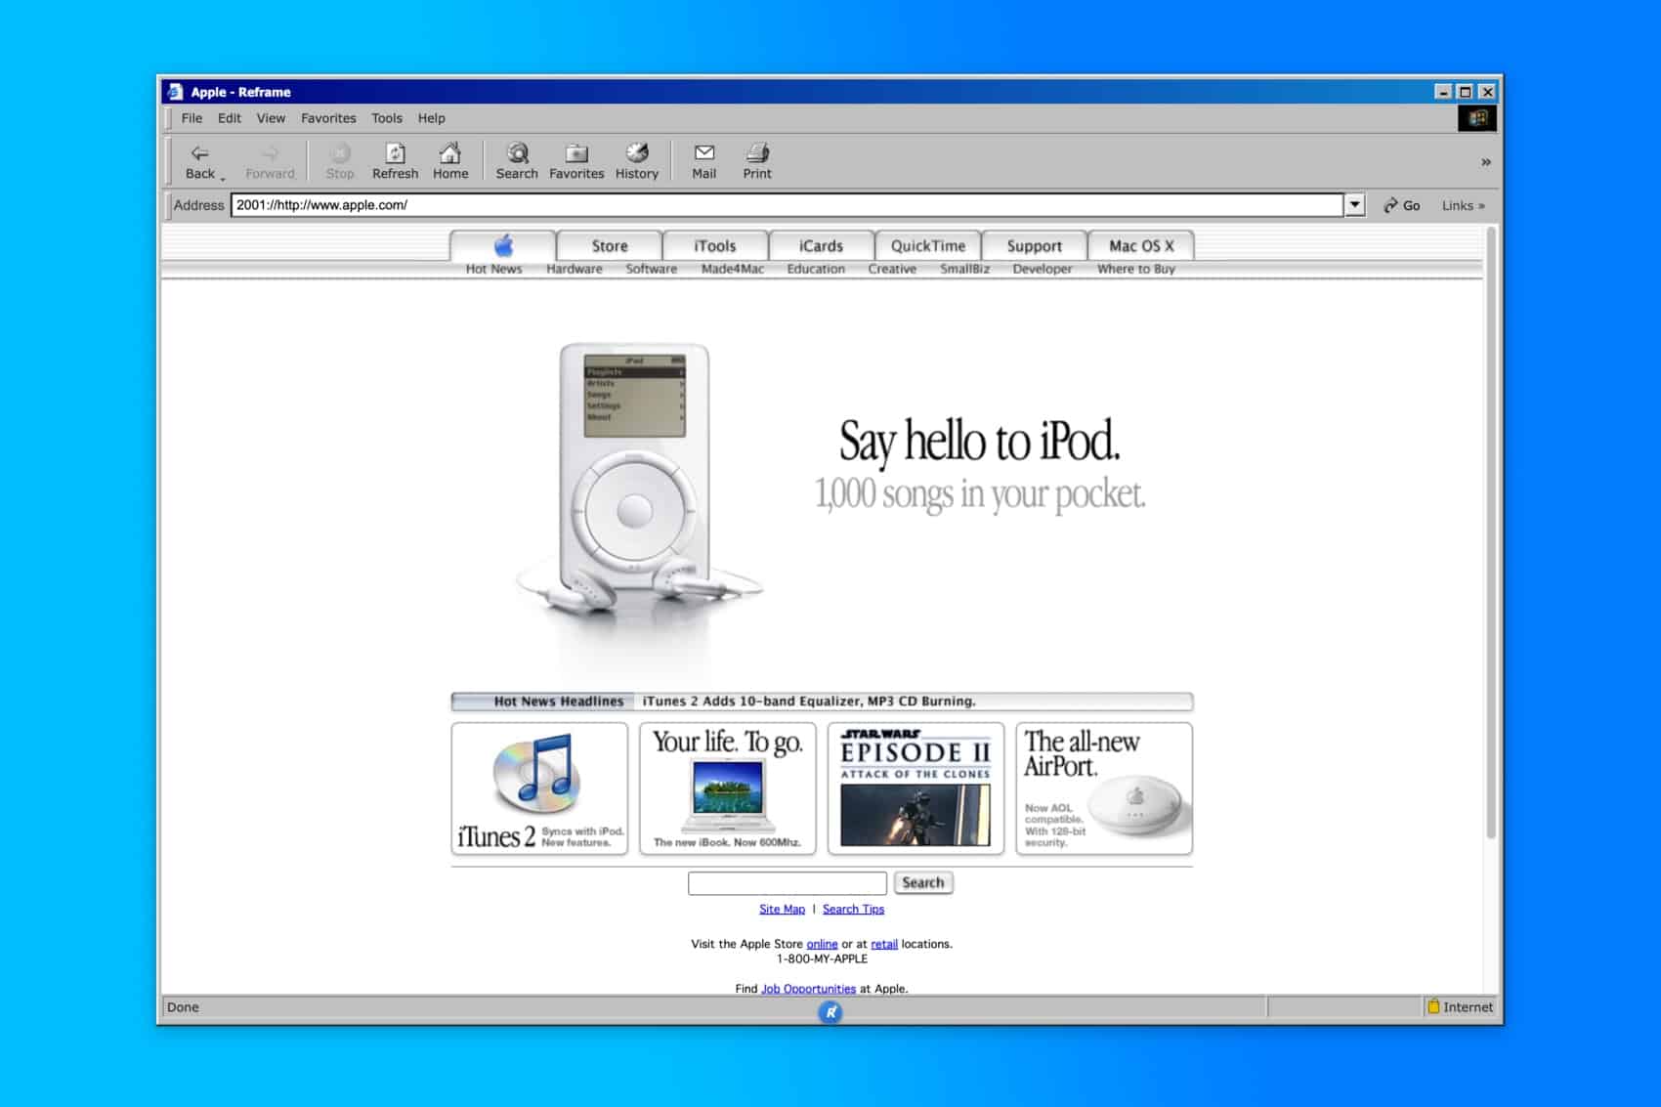Open the Help menu

432,118
